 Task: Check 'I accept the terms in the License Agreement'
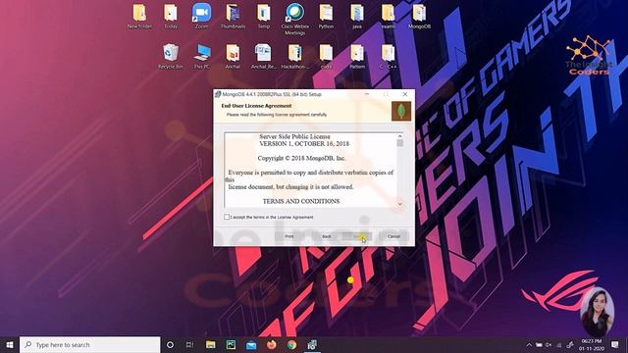point(227,217)
